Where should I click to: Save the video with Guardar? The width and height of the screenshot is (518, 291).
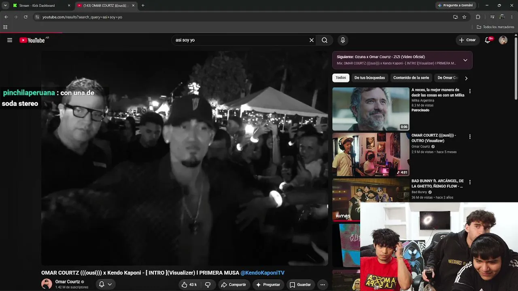(x=300, y=285)
